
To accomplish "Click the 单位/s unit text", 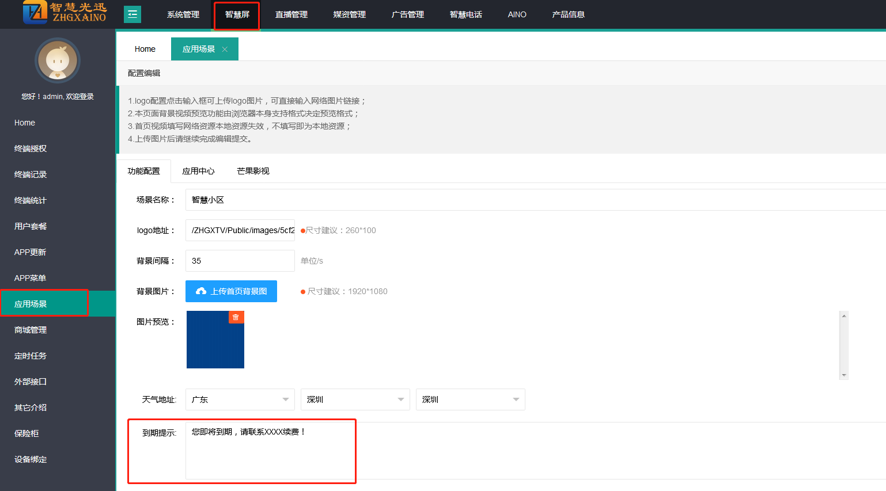I will [312, 261].
